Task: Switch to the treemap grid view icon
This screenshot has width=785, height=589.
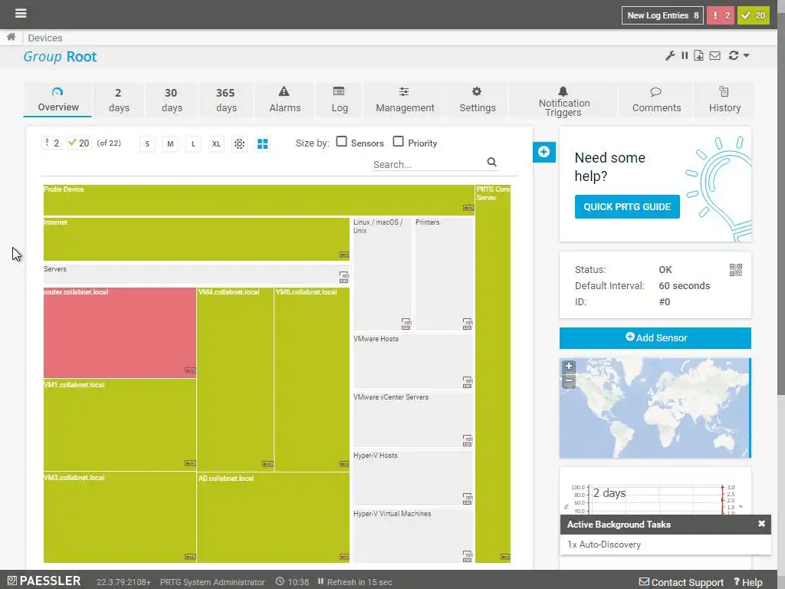Action: [x=262, y=143]
